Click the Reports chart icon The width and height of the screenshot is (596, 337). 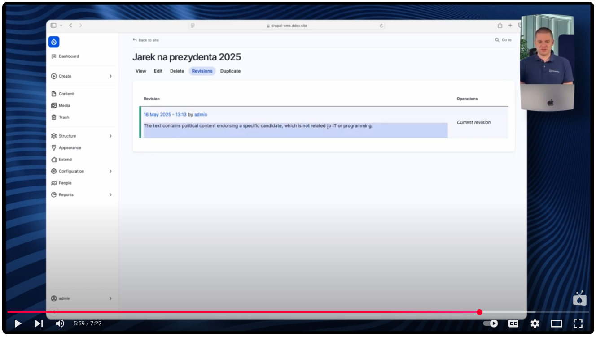(x=54, y=195)
